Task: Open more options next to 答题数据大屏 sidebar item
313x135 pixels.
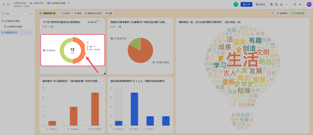Action: pos(31,33)
